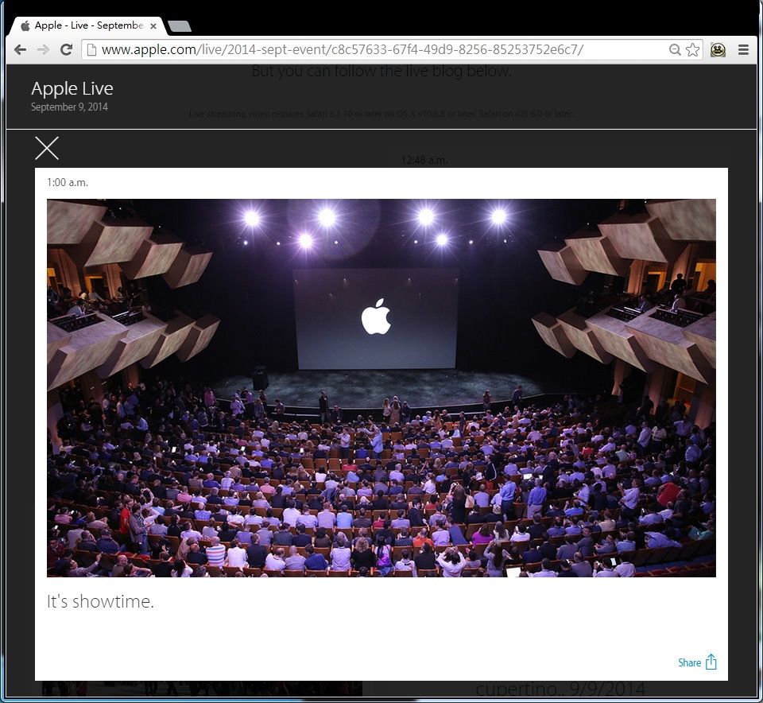The height and width of the screenshot is (703, 763).
Task: Go back to the previous page
Action: [20, 49]
